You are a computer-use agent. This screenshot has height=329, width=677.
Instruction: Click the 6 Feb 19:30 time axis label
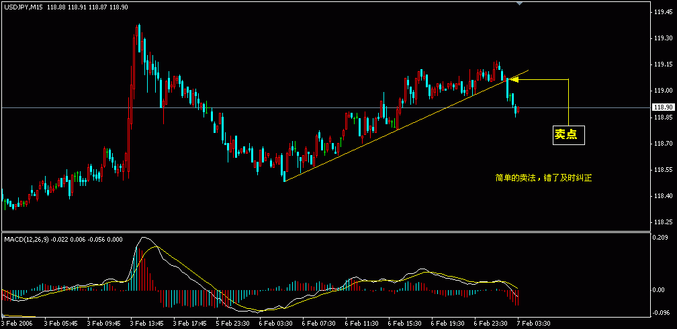pyautogui.click(x=447, y=324)
